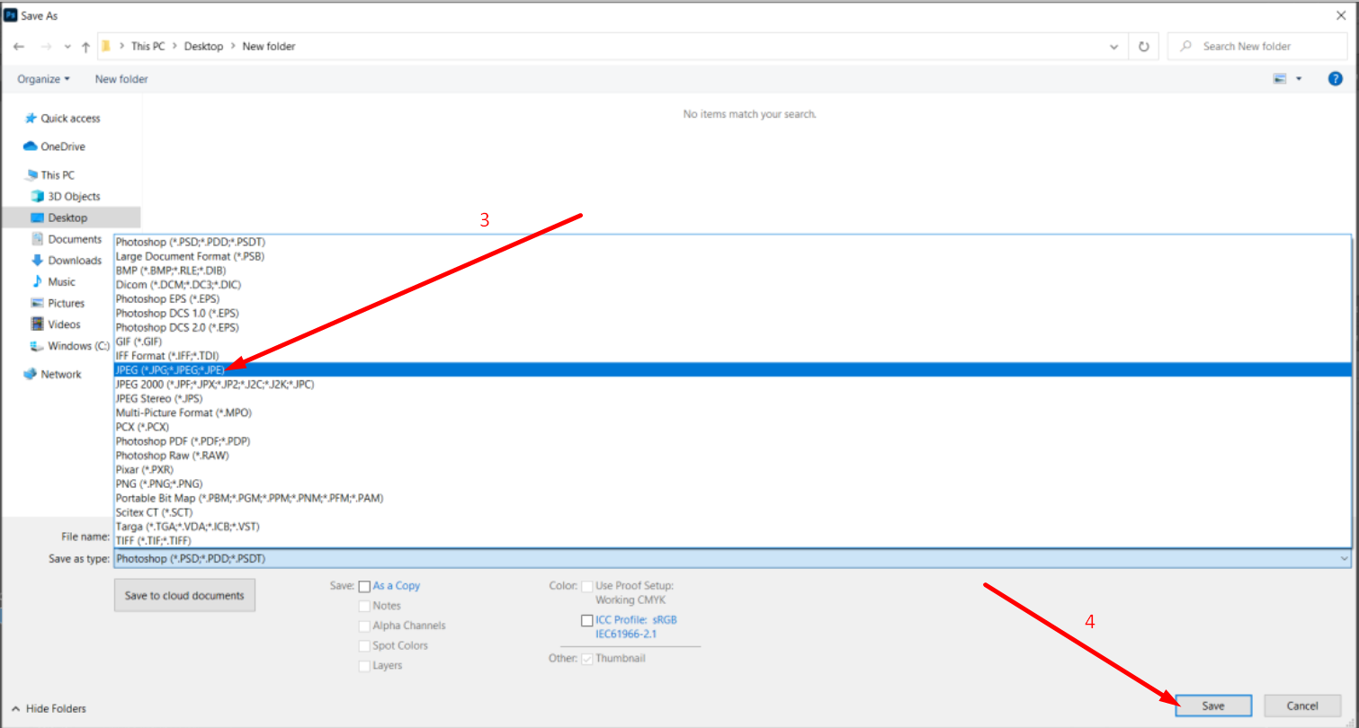Viewport: 1359px width, 728px height.
Task: Open Quick access in the sidebar
Action: click(69, 119)
